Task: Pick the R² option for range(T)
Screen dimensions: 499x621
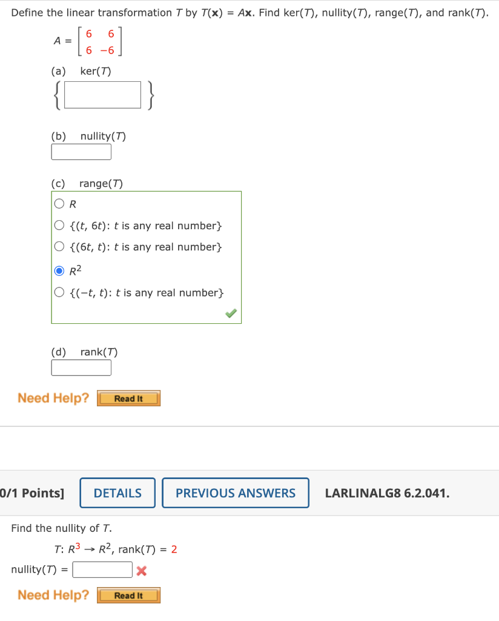Action: point(60,270)
